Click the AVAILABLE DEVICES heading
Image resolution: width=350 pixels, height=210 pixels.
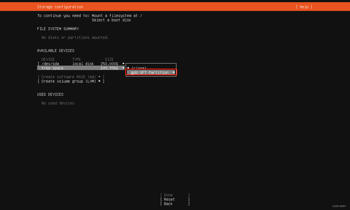(56, 51)
